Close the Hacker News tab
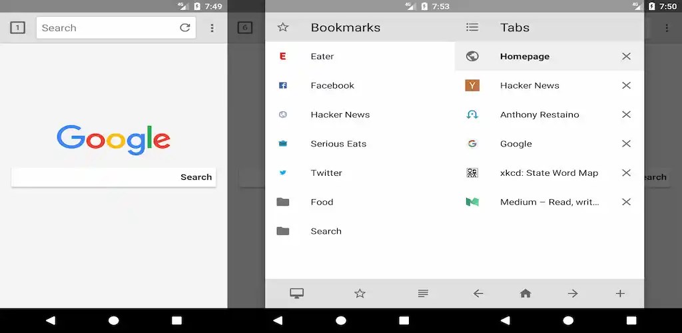Viewport: 682px width, 333px height. [x=626, y=86]
